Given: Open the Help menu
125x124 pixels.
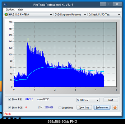Looking at the screenshot, I should click(20, 10).
